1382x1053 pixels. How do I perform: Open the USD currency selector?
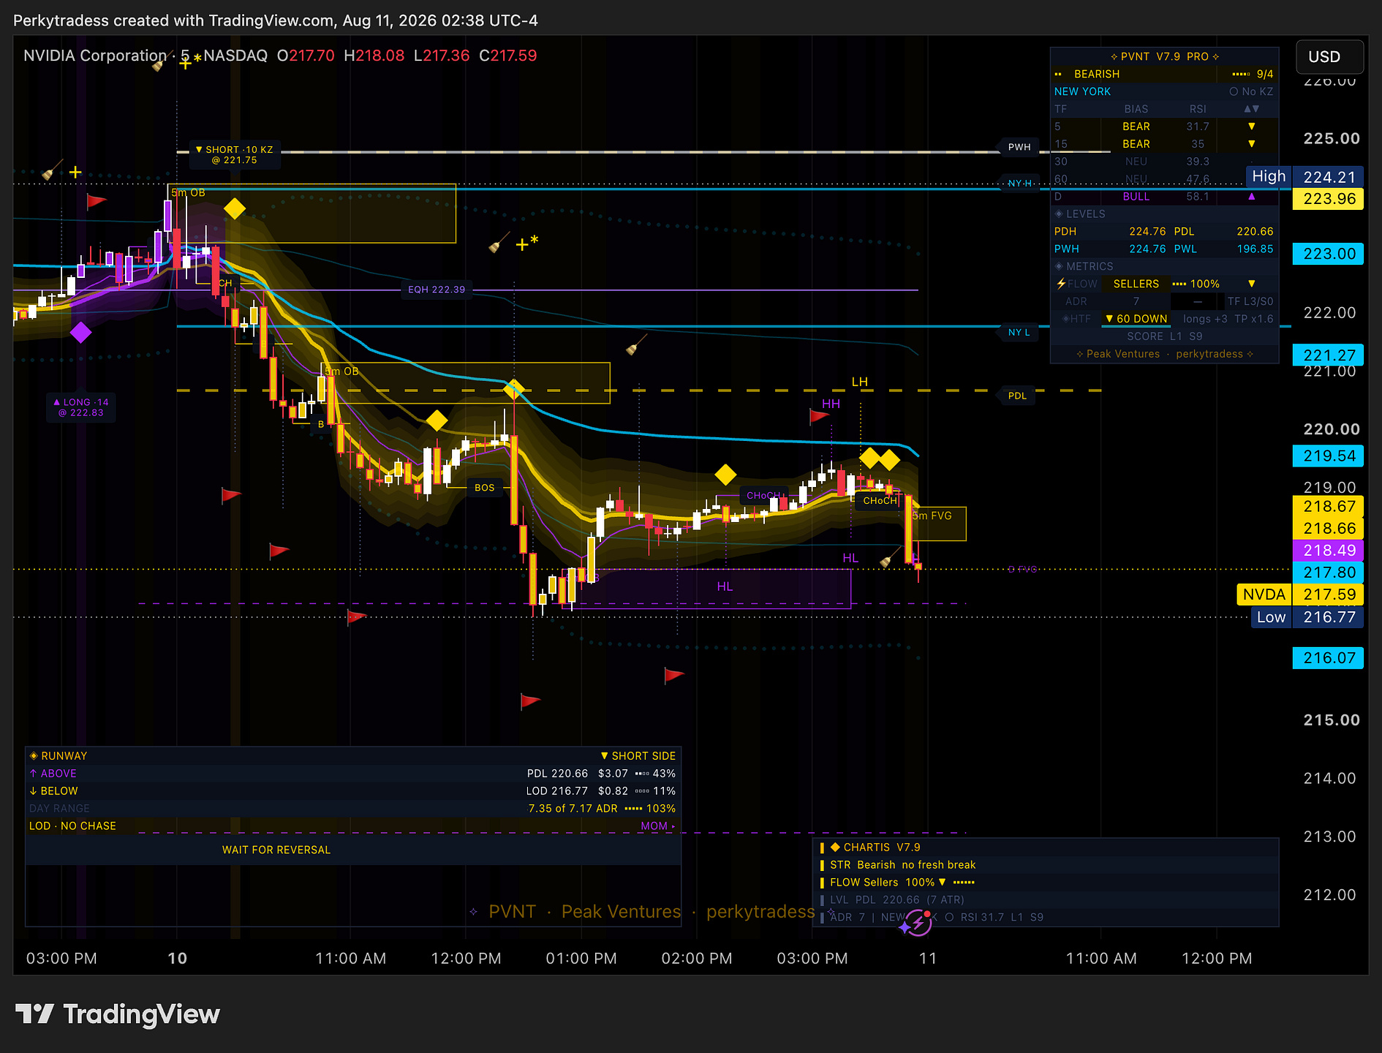pos(1329,57)
